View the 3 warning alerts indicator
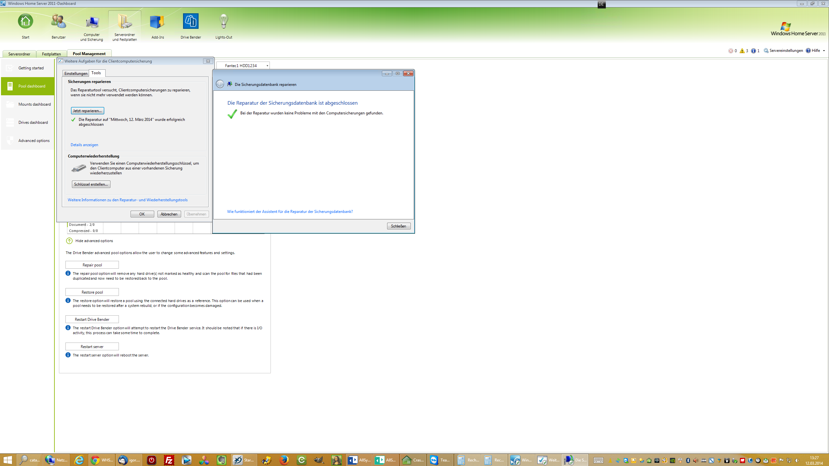829x466 pixels. [x=743, y=51]
